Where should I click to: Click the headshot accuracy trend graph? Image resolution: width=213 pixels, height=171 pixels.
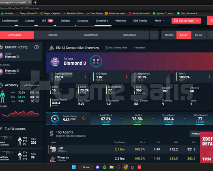pos(20,114)
